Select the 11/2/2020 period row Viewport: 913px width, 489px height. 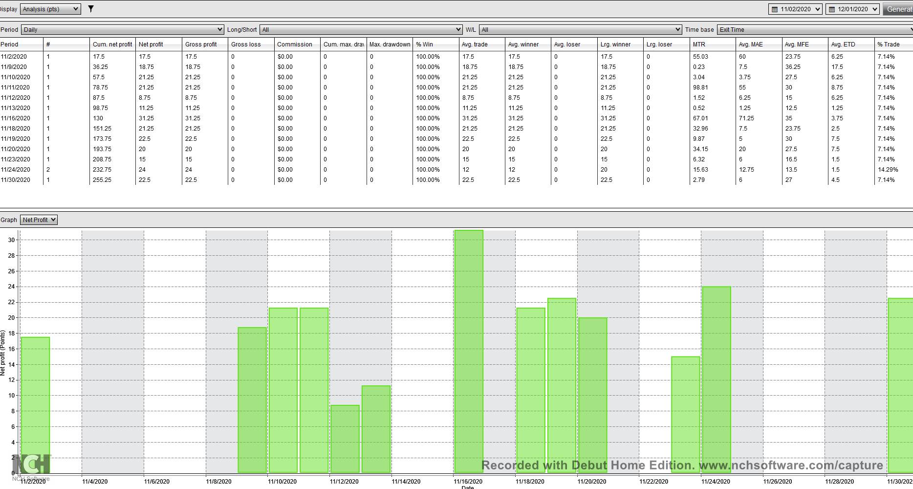456,57
